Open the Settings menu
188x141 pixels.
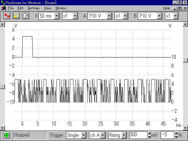[33, 8]
